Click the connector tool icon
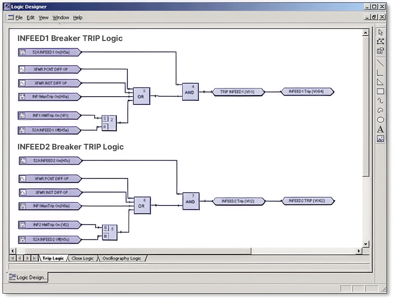Screen dimensions: 393x299 point(380,51)
